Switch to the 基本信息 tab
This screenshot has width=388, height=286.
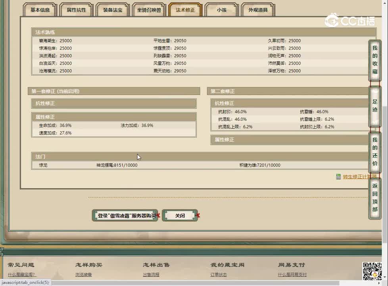pyautogui.click(x=40, y=10)
